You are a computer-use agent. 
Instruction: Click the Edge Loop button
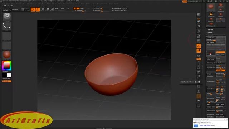[x=211, y=59]
